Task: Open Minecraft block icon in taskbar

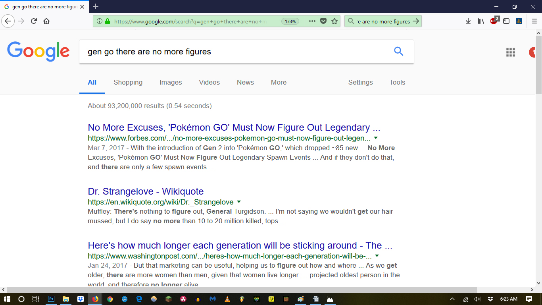Action: click(x=169, y=299)
